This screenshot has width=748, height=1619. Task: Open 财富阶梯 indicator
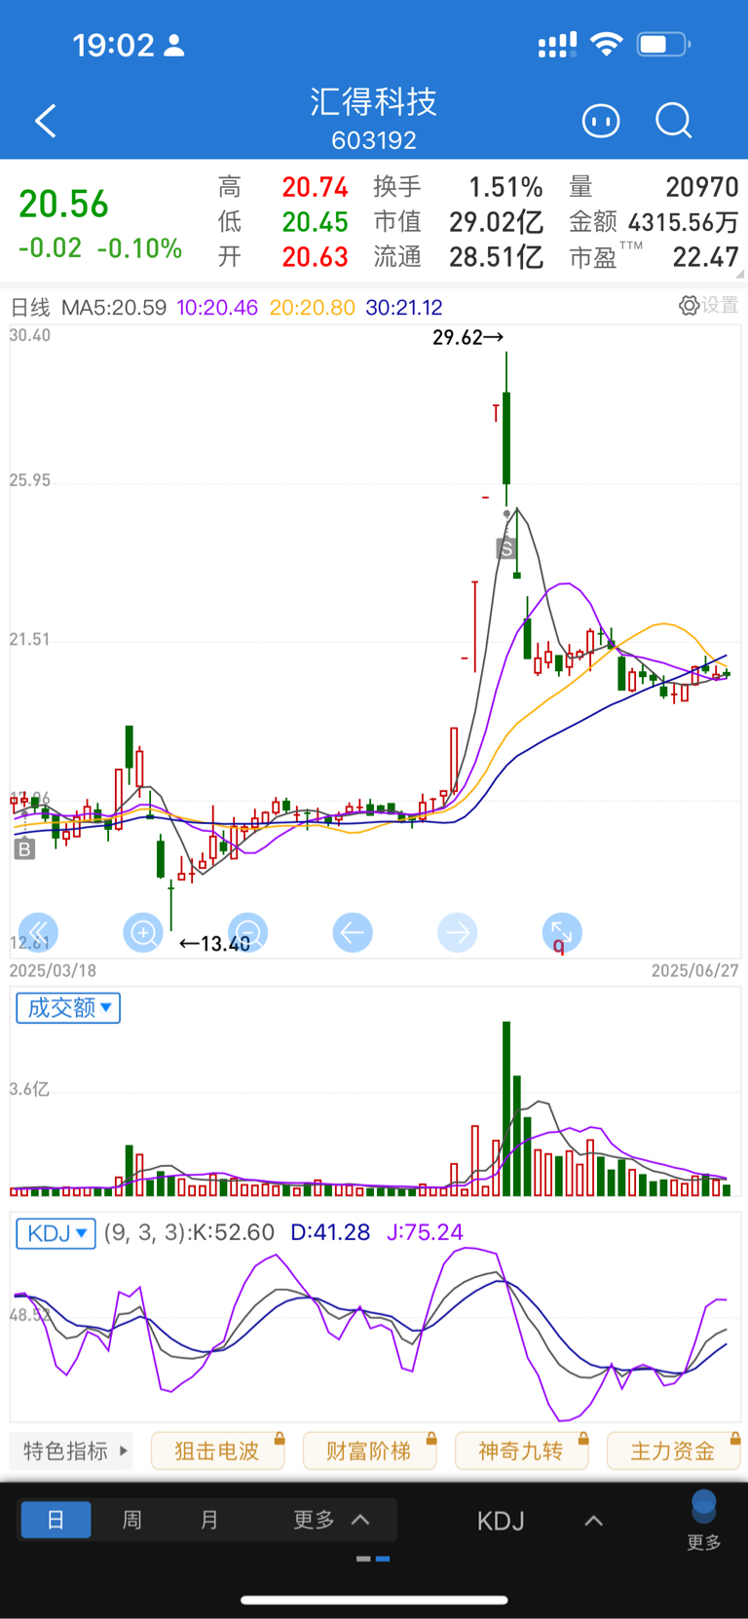pos(369,1451)
